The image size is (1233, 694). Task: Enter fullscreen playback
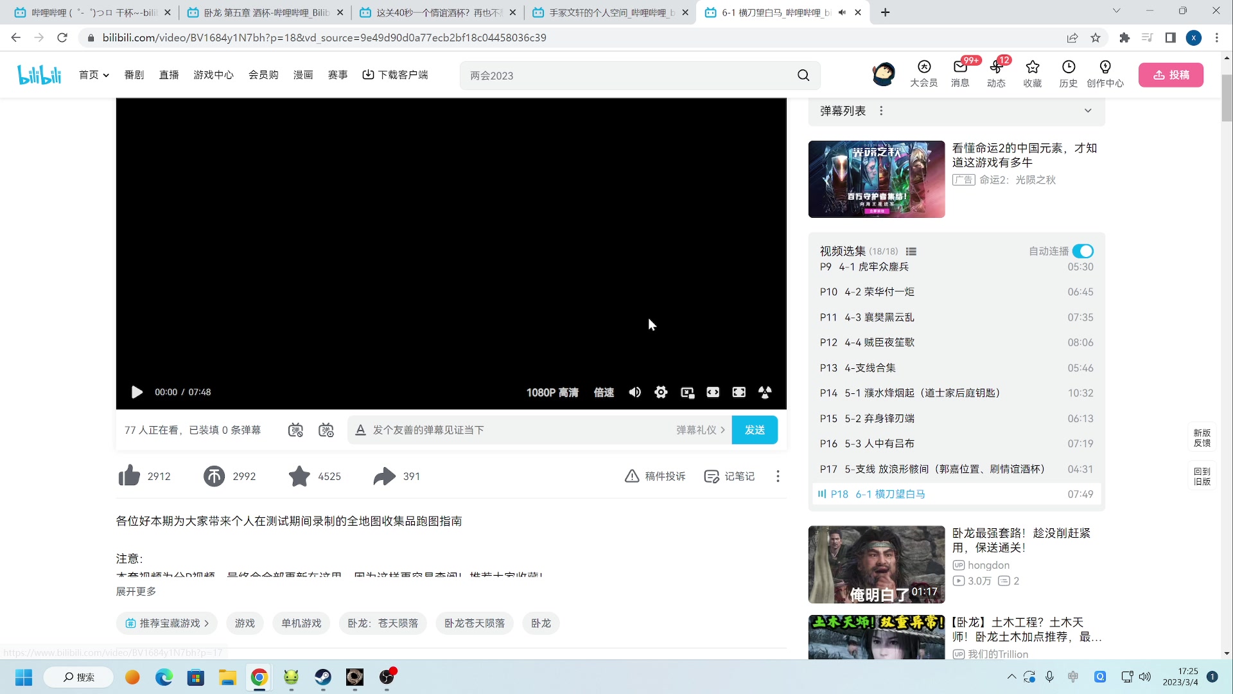[x=739, y=392]
